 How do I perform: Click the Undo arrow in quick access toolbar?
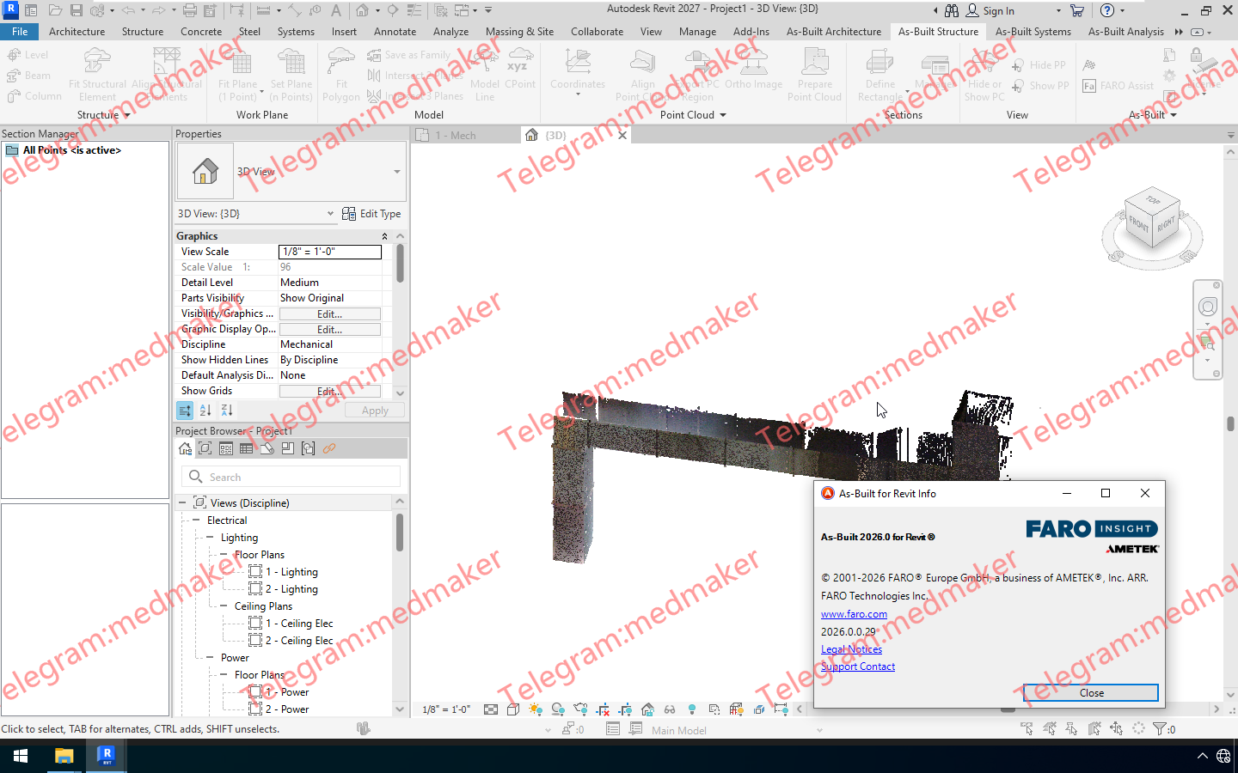pyautogui.click(x=128, y=11)
